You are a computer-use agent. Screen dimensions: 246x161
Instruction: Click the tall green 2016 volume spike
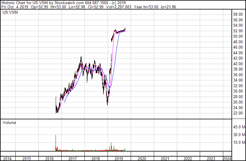coord(56,141)
